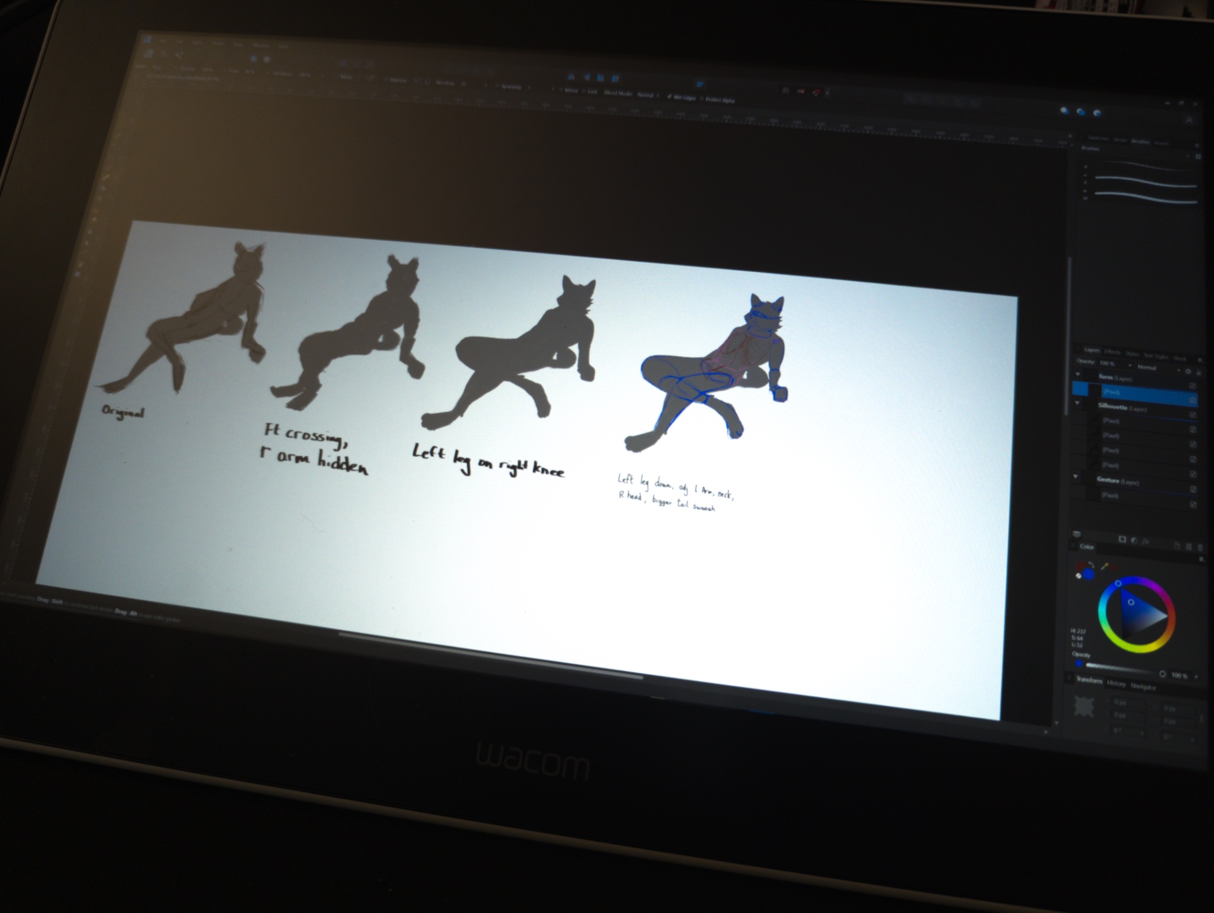Click the Adjustments icon in Layers panel
1214x913 pixels.
coord(1133,541)
